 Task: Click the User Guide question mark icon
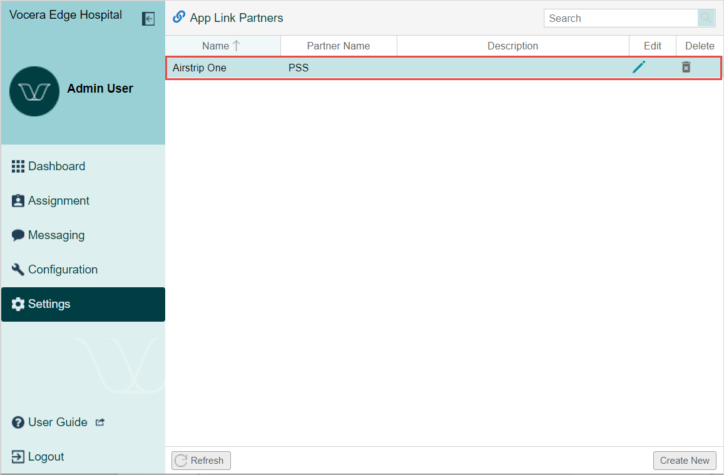(x=18, y=422)
